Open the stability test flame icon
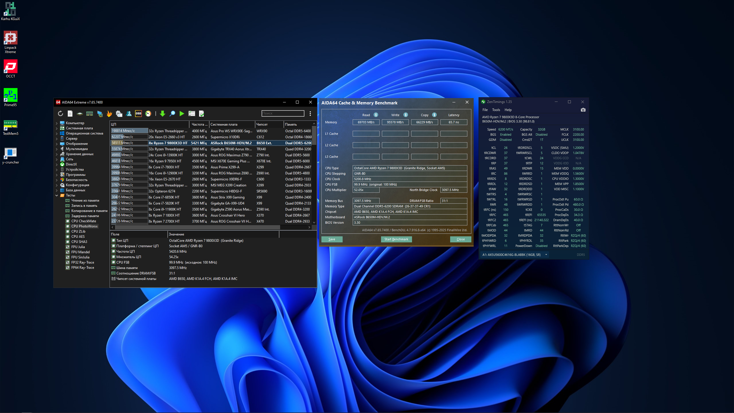This screenshot has height=413, width=734. pyautogui.click(x=109, y=114)
